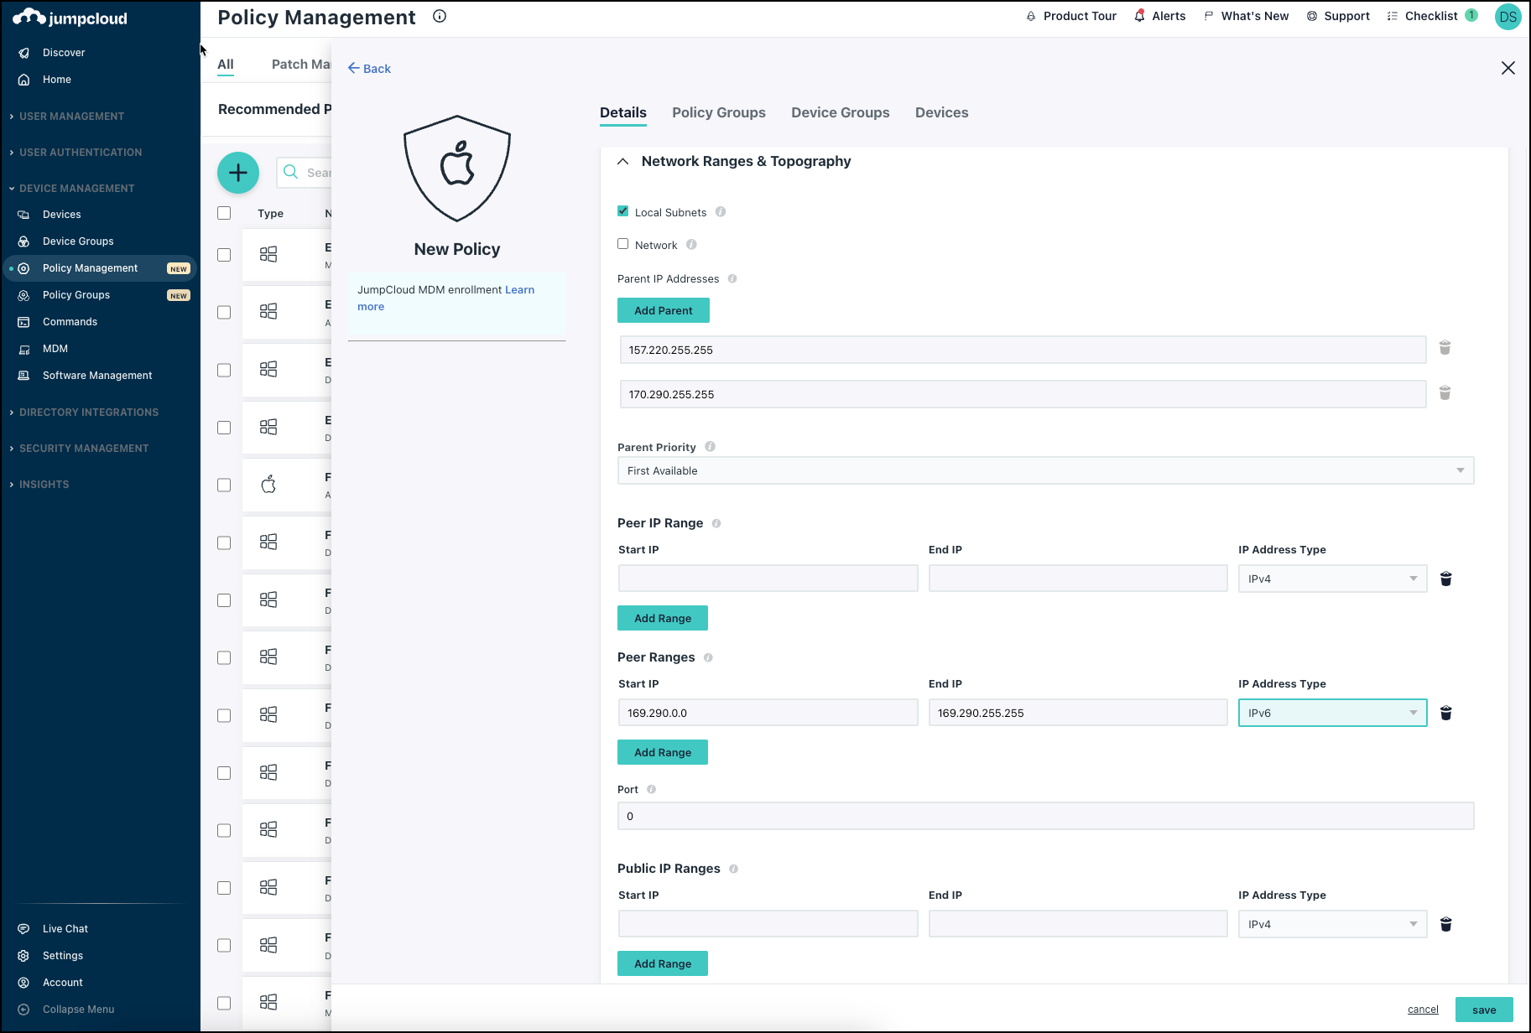Select all policies with the header checkbox
Image resolution: width=1531 pixels, height=1033 pixels.
click(x=223, y=213)
